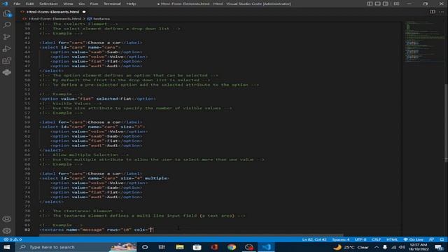Click the minimap code overview
Viewport: 448px width, 252px height.
click(x=423, y=41)
